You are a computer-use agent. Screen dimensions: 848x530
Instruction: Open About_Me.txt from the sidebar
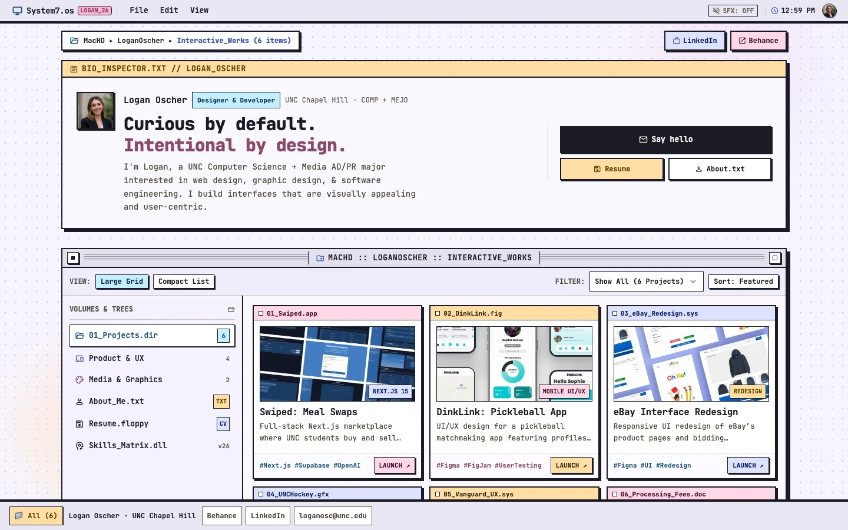[x=152, y=402]
